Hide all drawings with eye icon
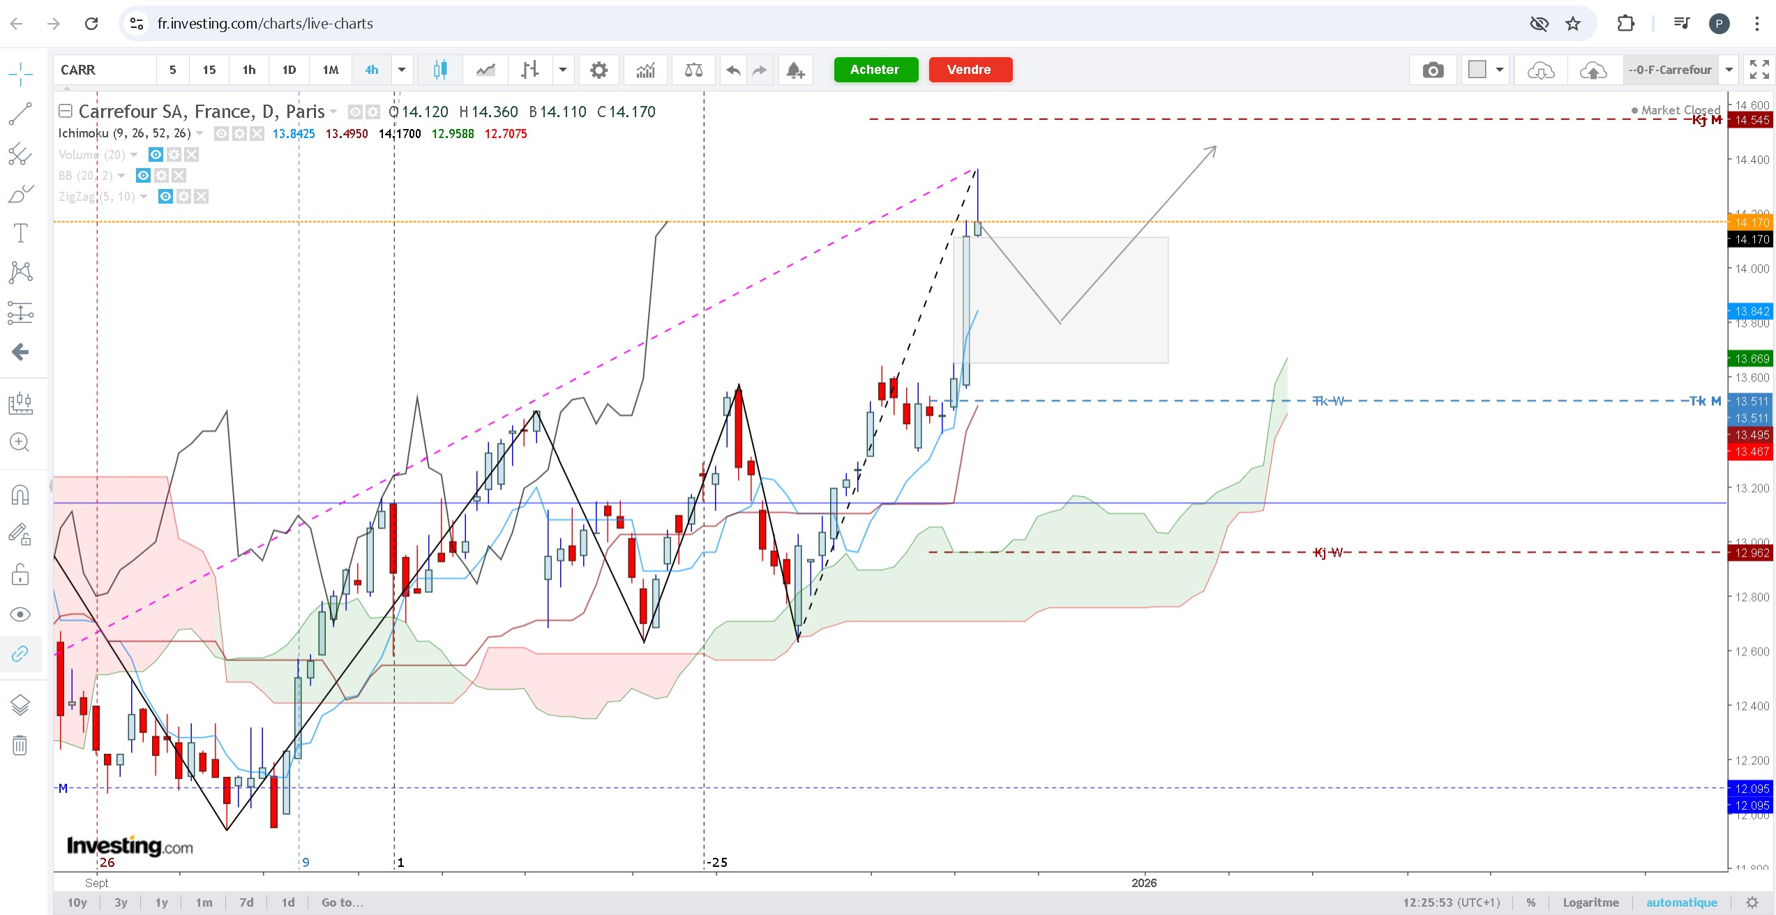 (x=20, y=614)
